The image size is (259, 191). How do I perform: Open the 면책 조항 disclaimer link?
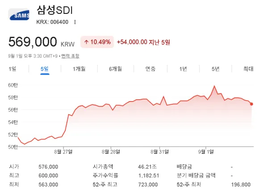point(71,56)
